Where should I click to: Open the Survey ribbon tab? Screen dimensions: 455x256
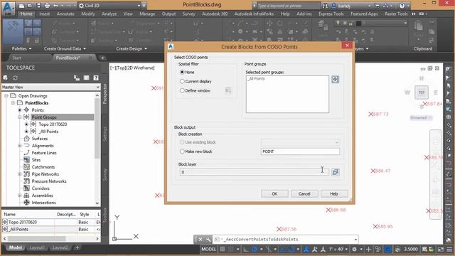188,14
